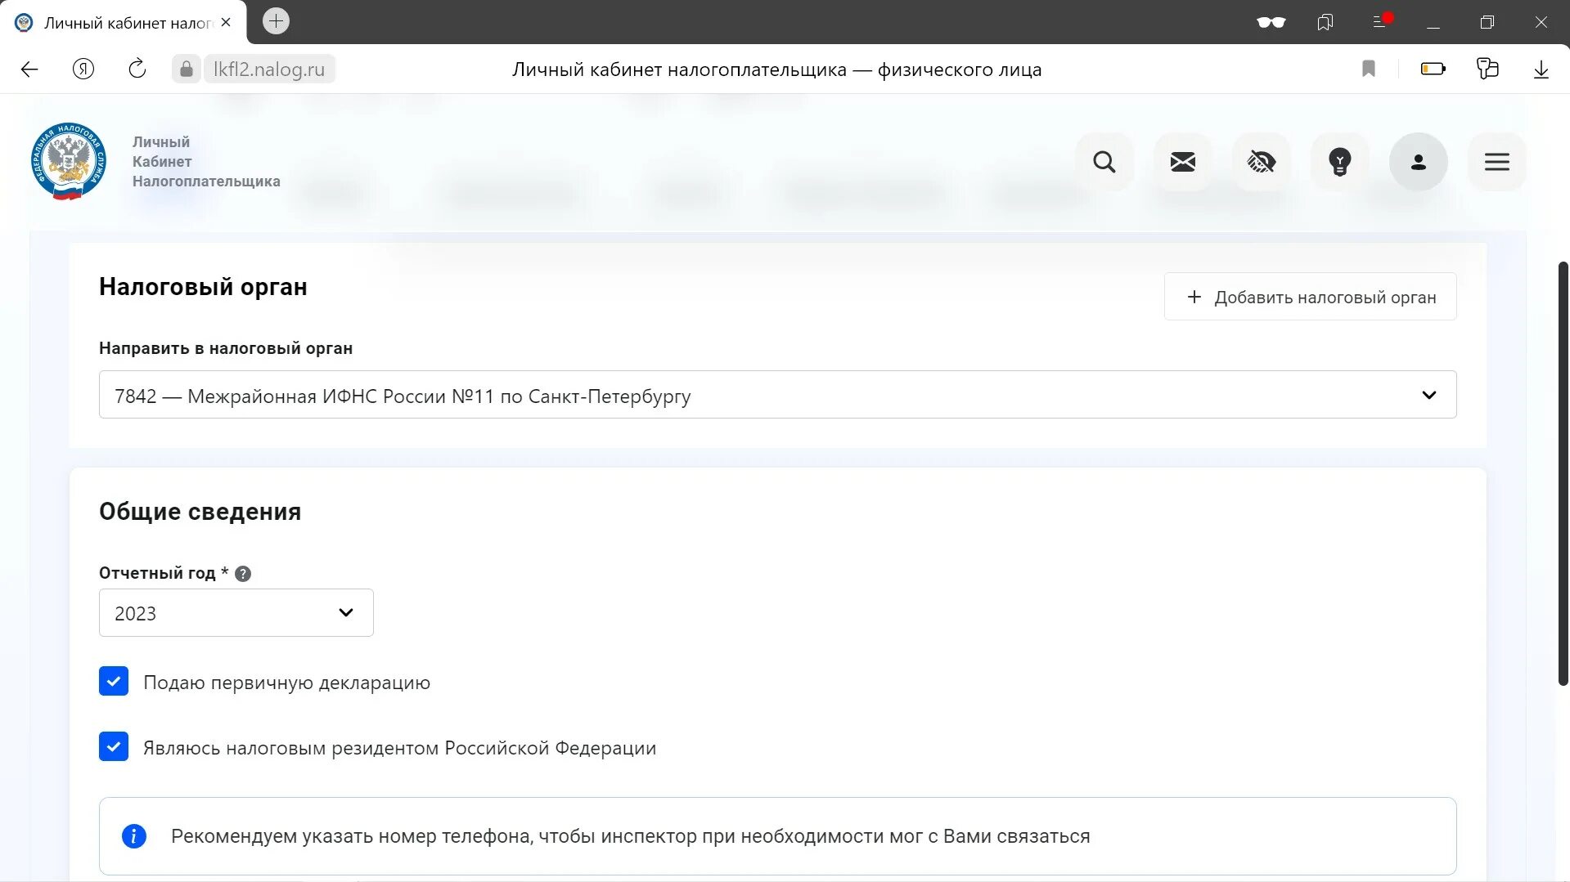Open the user profile icon
Image resolution: width=1570 pixels, height=882 pixels.
[x=1418, y=162]
